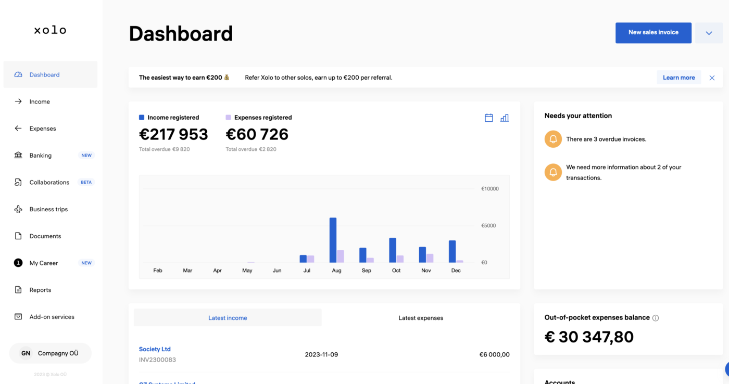Click invoice number INV2300083

(157, 360)
